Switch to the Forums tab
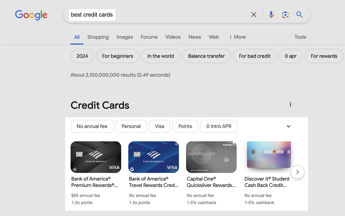Image resolution: width=345 pixels, height=216 pixels. 149,37
